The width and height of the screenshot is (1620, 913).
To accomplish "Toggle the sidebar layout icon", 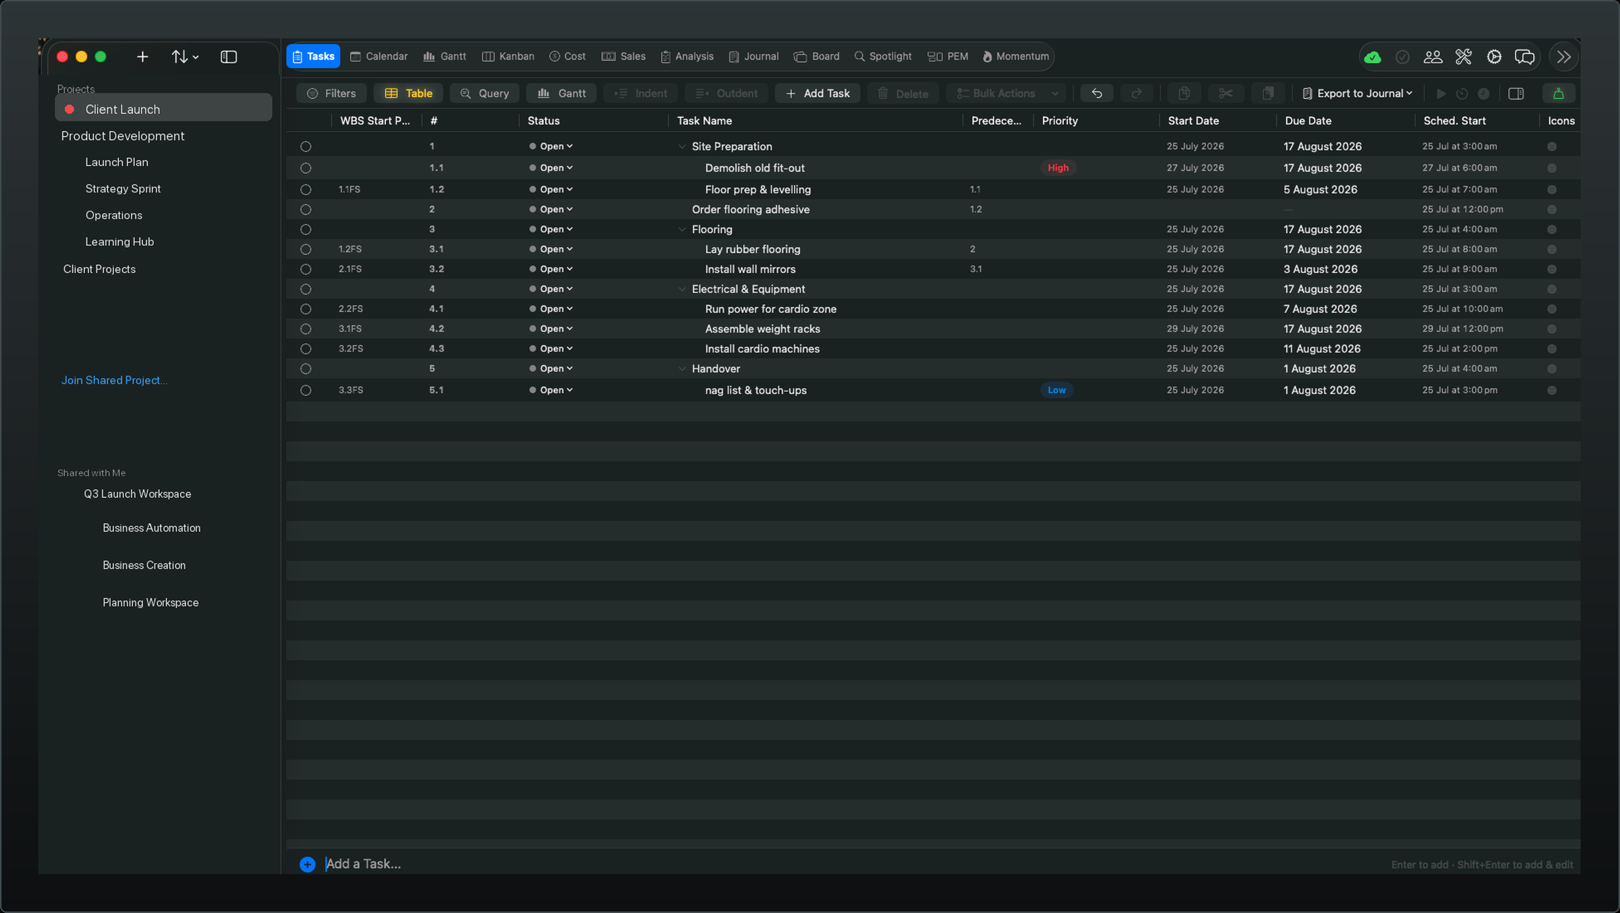I will point(228,57).
